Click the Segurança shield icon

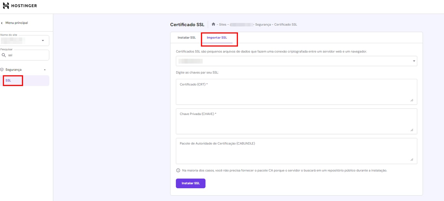(x=3, y=69)
